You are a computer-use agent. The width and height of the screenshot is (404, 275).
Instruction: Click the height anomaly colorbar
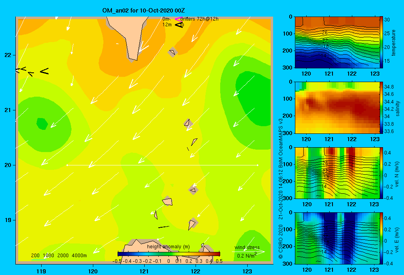tap(169, 254)
